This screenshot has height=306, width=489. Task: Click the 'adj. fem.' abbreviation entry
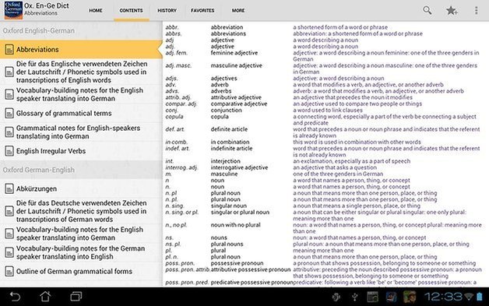click(177, 53)
